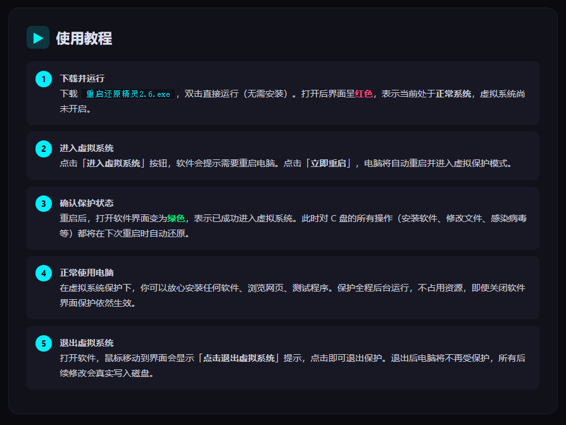Screen dimensions: 566x425
Task: Click the 下载并运行 step title
Action: click(x=82, y=78)
